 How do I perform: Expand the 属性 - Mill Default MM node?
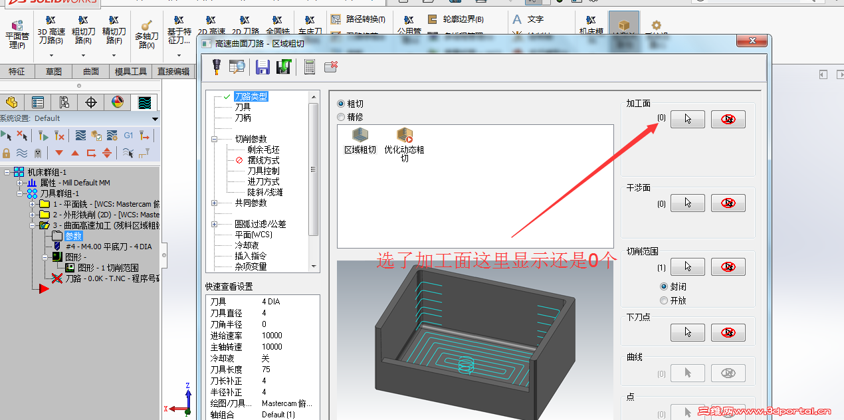[x=19, y=183]
